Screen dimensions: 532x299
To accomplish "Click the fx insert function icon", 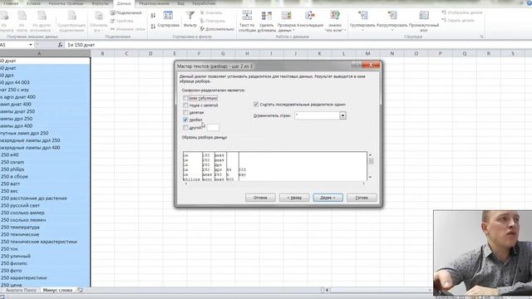I will click(60, 45).
